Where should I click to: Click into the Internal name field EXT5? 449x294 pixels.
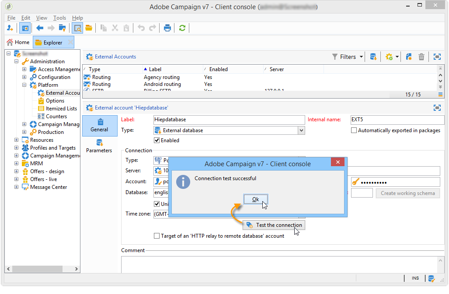pos(397,120)
